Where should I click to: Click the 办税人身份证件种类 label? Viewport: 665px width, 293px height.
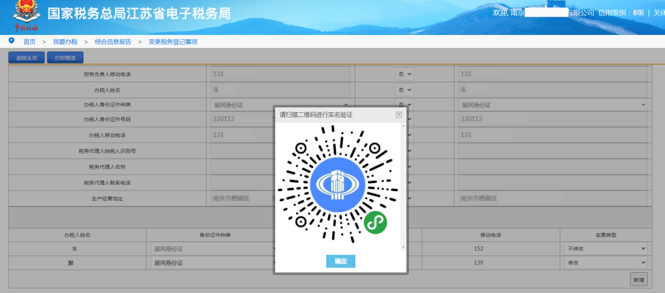coord(107,105)
